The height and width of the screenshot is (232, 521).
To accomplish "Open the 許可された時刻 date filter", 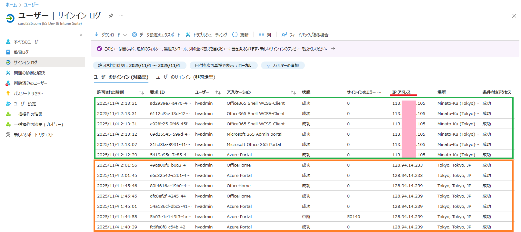I will point(139,65).
